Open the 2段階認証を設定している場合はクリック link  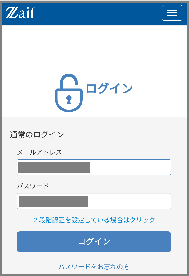tap(94, 220)
